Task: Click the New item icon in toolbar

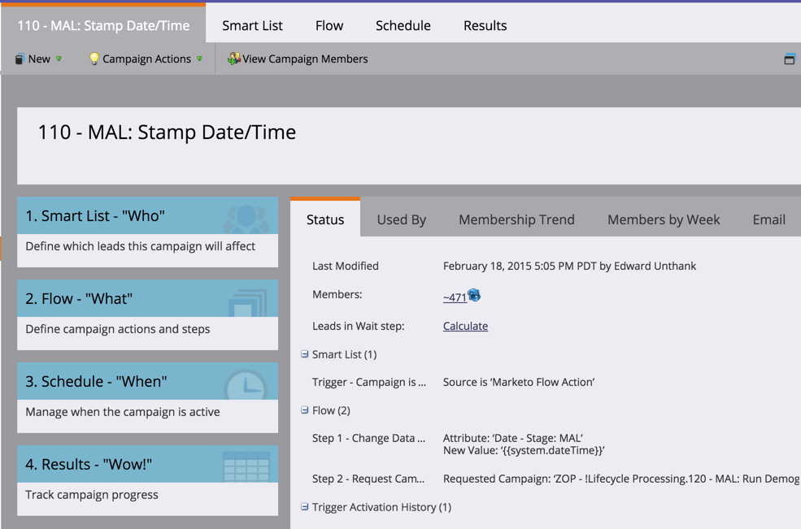Action: [20, 59]
